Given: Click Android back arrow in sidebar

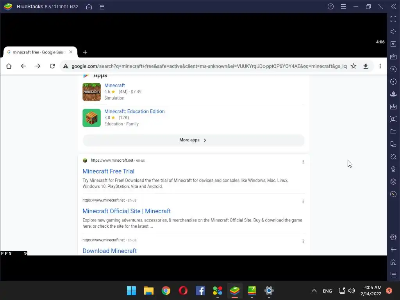Looking at the screenshot, I should 393,250.
